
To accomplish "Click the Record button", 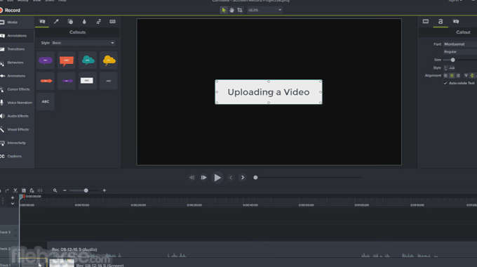I will [10, 10].
